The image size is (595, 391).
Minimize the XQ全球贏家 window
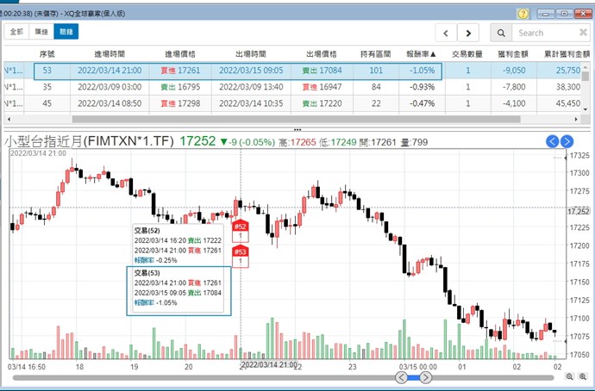[x=545, y=14]
